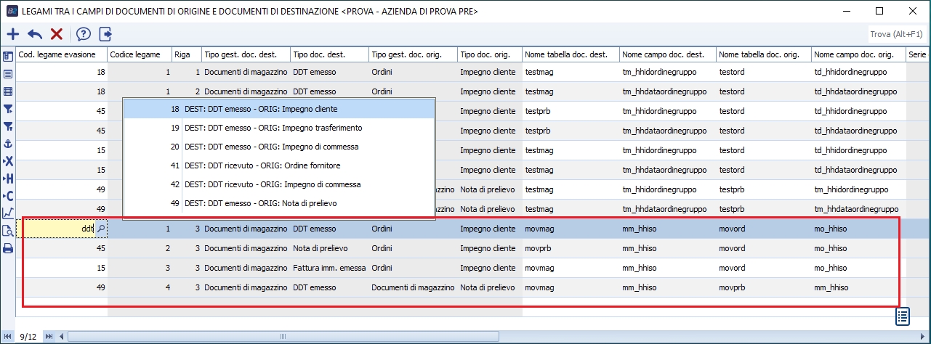Click the magnifier lookup button in edited cell

(x=101, y=229)
